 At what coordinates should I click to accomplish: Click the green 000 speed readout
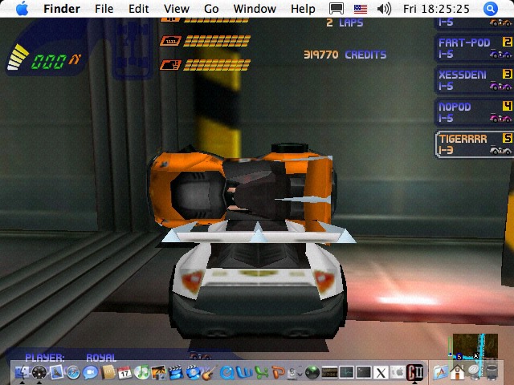tap(48, 62)
